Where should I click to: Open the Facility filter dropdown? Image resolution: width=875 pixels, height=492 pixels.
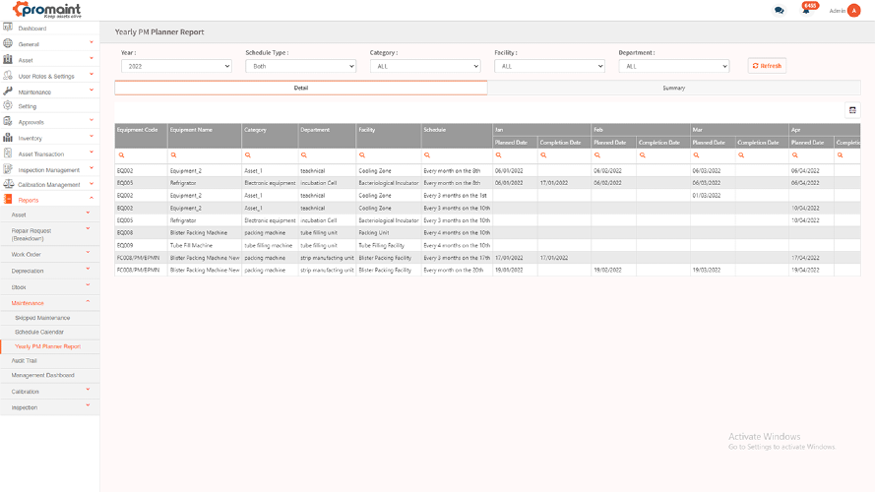(549, 66)
